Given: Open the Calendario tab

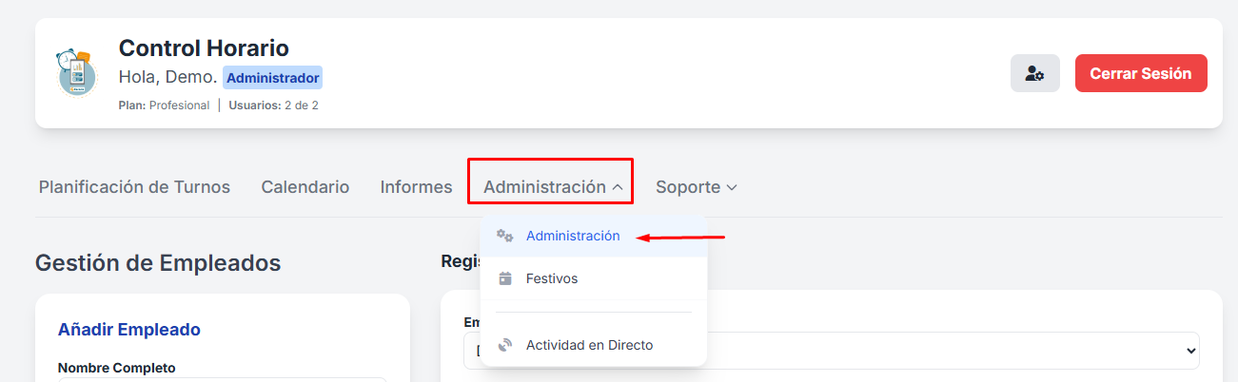Looking at the screenshot, I should pos(305,187).
